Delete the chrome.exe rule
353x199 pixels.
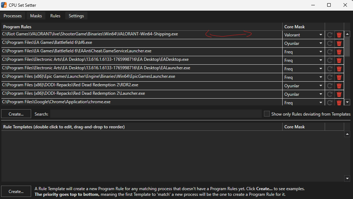(339, 103)
